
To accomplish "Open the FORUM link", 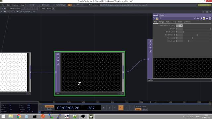I will pos(46,5).
